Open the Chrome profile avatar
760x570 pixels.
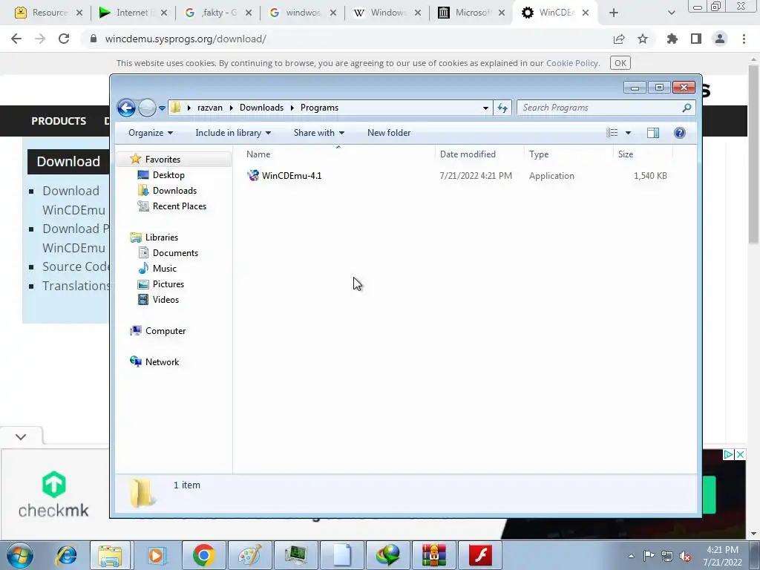pos(720,39)
